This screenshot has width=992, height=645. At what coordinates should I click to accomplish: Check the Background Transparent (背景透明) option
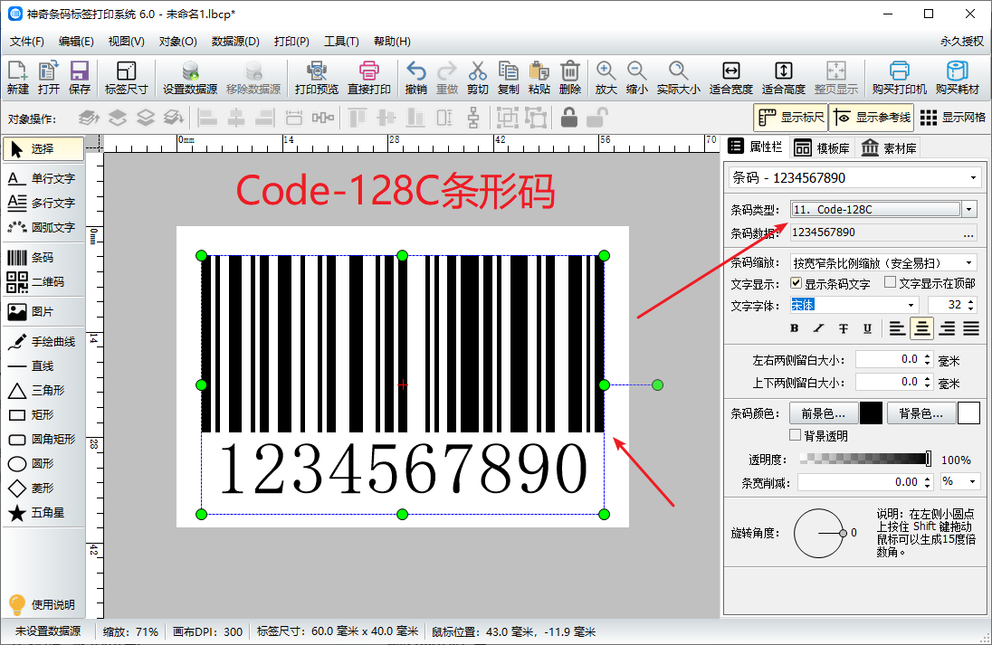pos(796,435)
